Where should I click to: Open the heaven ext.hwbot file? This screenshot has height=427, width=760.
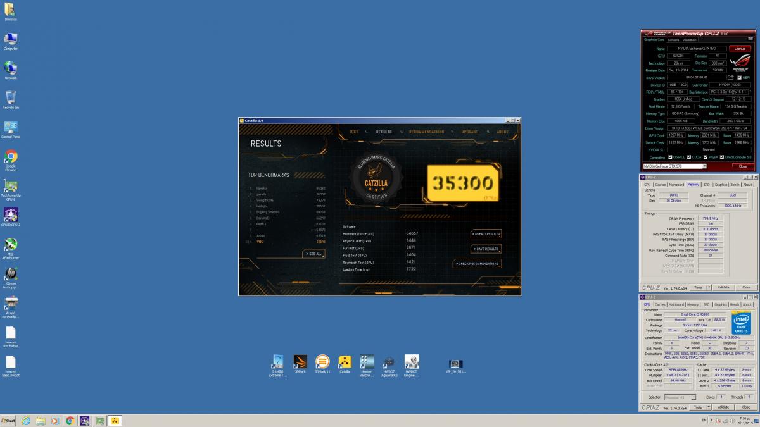(x=11, y=337)
